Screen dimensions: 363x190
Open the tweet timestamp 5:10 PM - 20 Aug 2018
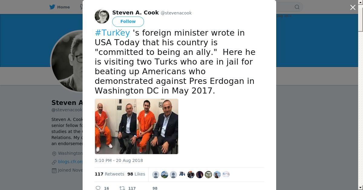(119, 160)
